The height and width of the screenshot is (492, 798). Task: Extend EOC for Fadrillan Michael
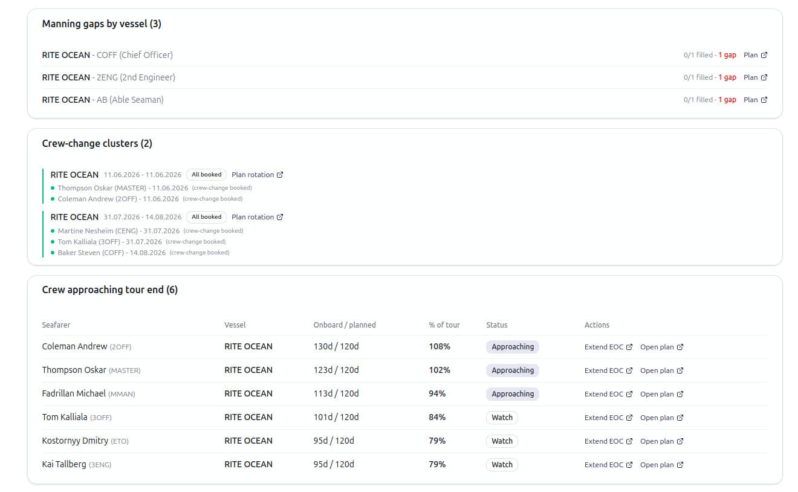tap(609, 394)
